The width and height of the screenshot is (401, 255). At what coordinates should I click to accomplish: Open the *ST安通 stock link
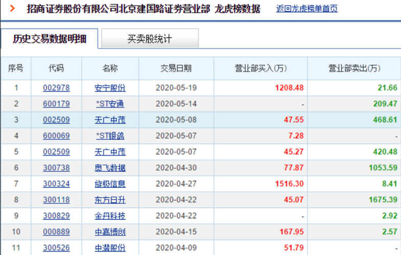click(110, 104)
